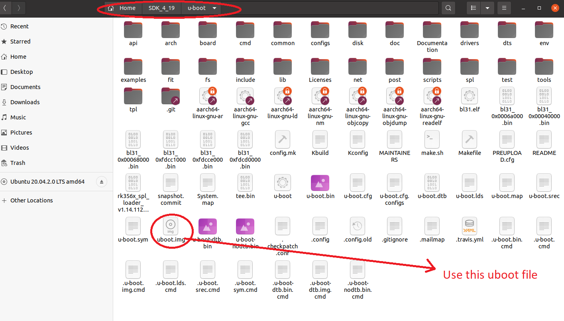Select the bl31.elf file
Image resolution: width=564 pixels, height=321 pixels.
coord(470,97)
